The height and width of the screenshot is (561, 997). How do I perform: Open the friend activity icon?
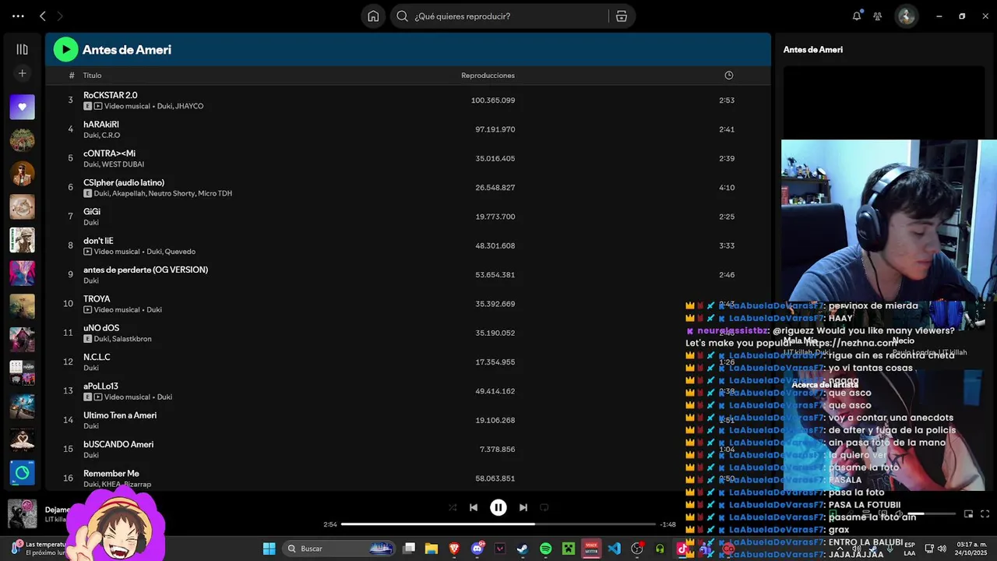[878, 16]
